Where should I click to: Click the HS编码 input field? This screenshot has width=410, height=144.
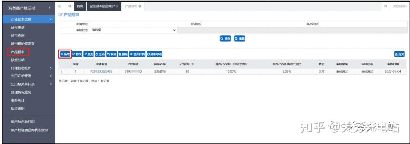(x=246, y=24)
